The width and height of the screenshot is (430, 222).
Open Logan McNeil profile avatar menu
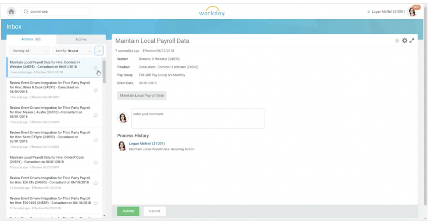click(x=412, y=12)
